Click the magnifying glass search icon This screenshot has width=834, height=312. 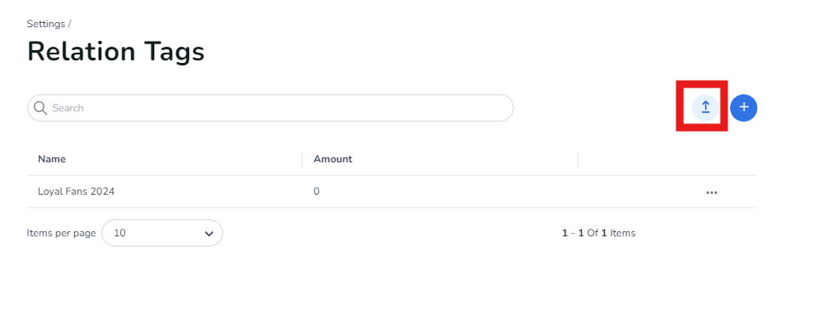point(40,108)
